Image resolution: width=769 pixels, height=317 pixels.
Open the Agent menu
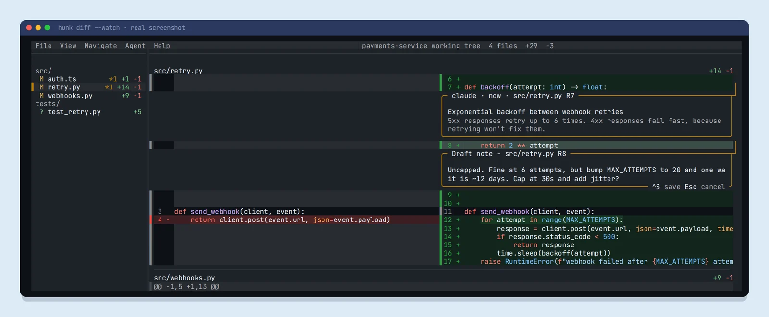click(x=135, y=46)
